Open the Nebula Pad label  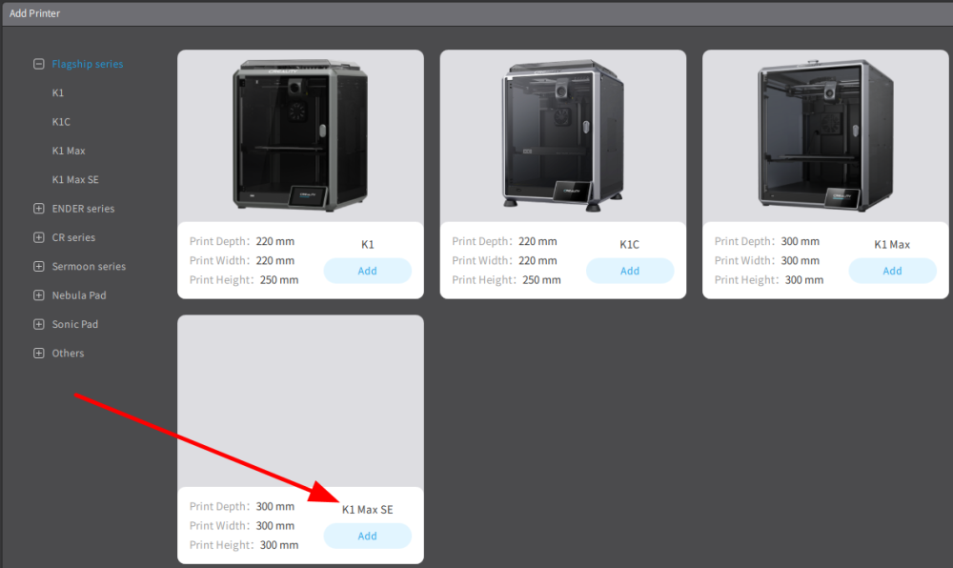(79, 295)
